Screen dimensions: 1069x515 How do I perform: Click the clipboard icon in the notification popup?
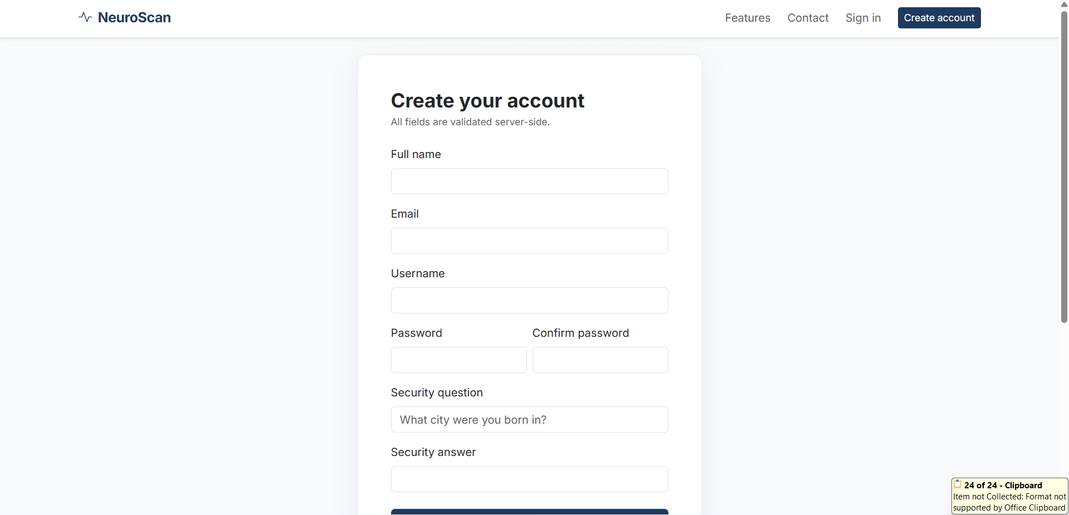coord(957,483)
